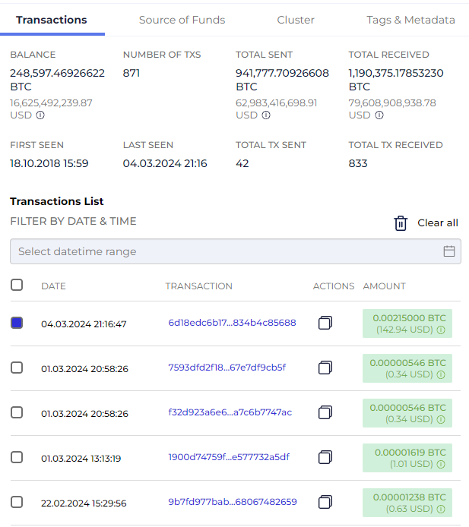Uncheck the 04.03.2024 21:16:47 transaction checkbox

17,323
